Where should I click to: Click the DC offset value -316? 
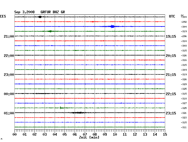pyautogui.click(x=184, y=60)
